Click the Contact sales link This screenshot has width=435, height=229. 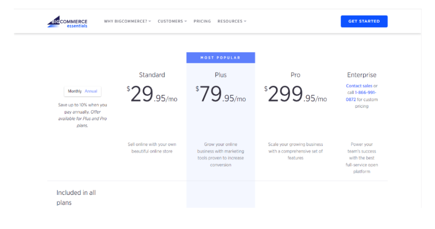pyautogui.click(x=359, y=86)
